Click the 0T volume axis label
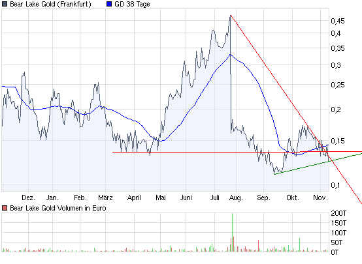This screenshot has width=362, height=264. (x=335, y=252)
